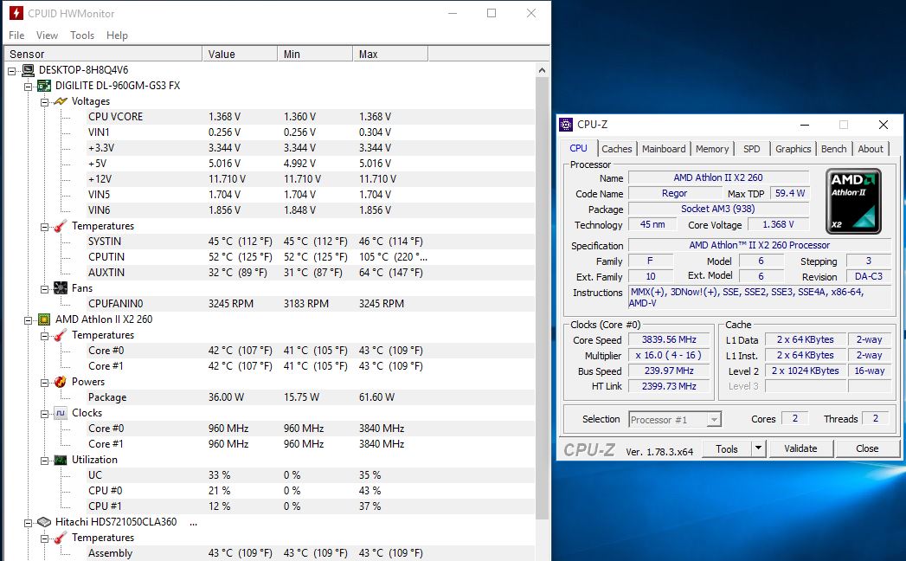The image size is (906, 561).
Task: Switch to the Mainboard tab in CPU-Z
Action: click(664, 149)
